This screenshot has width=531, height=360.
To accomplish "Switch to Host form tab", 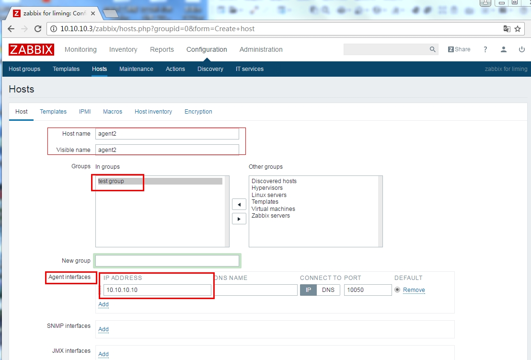I will click(22, 111).
